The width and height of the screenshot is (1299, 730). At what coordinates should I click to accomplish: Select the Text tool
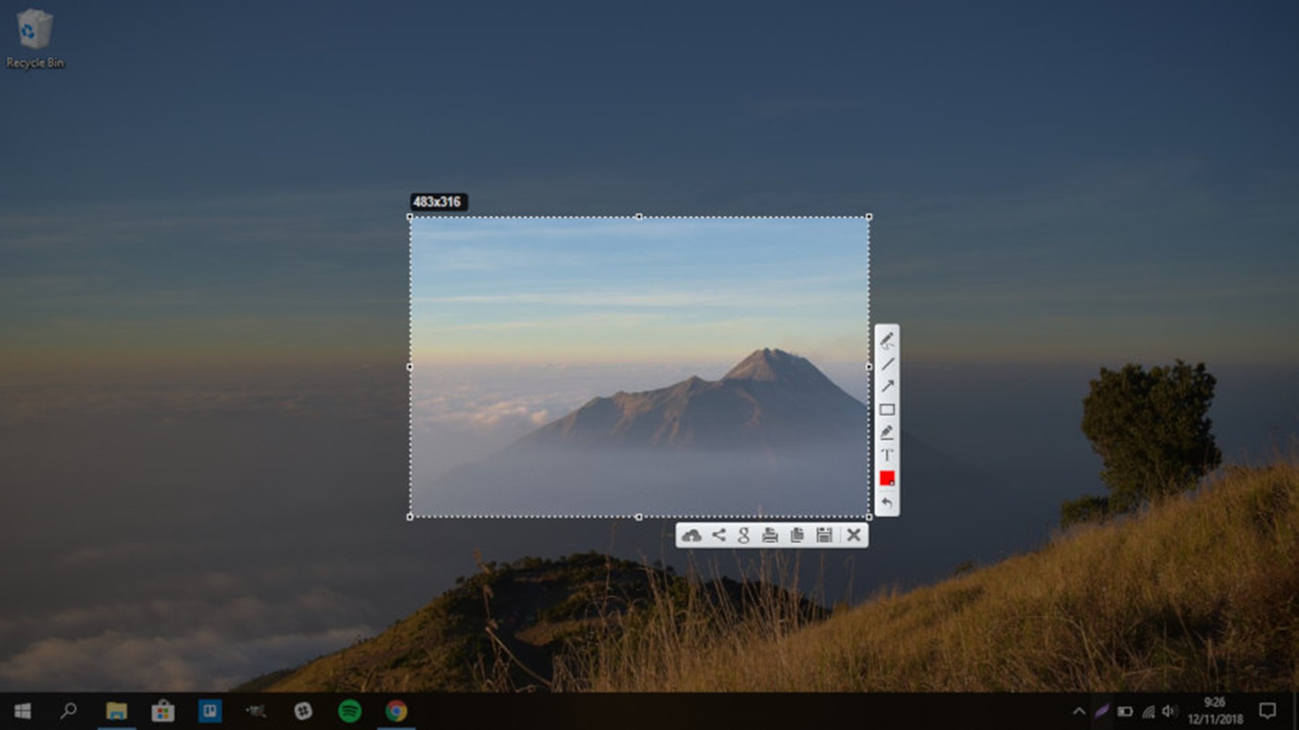[x=886, y=455]
